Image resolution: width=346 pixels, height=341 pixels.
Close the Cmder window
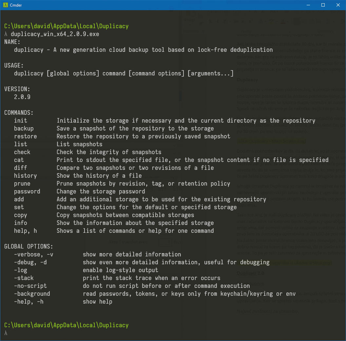[x=338, y=5]
